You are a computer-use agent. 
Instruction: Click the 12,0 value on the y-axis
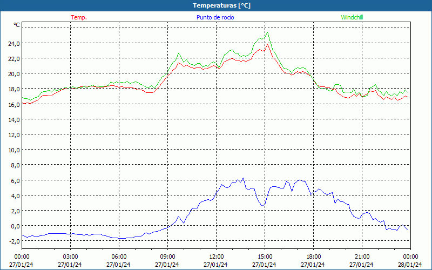(x=14, y=134)
